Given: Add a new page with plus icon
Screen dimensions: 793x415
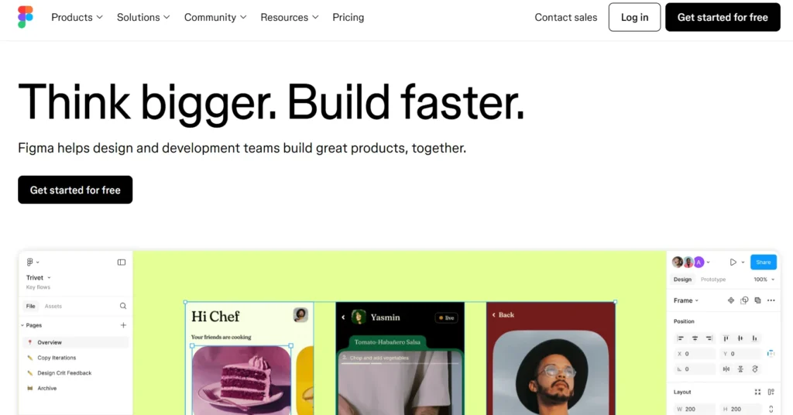Looking at the screenshot, I should (123, 325).
